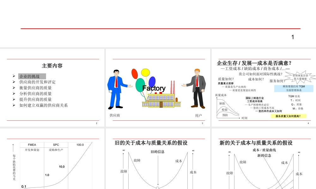Screen dimensions: 316x189
Task: Click the arrow bullet before 供应商的开发和评定
Action: pyautogui.click(x=13, y=82)
